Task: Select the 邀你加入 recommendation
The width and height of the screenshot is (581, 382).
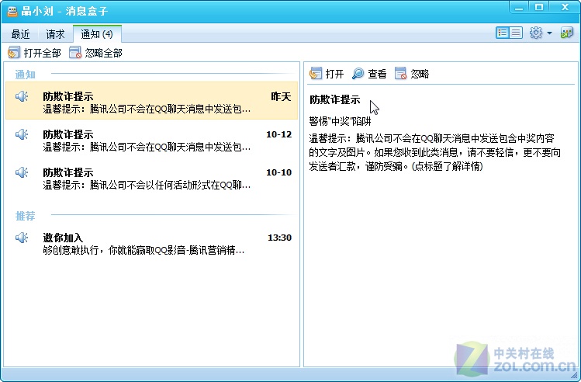Action: click(151, 242)
